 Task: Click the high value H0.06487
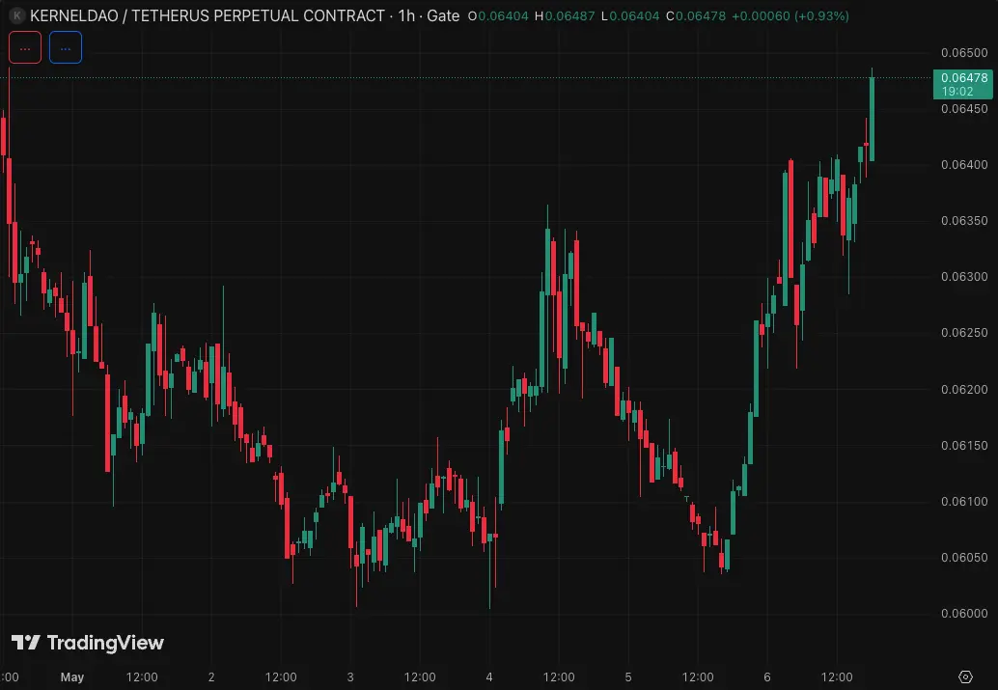pyautogui.click(x=566, y=15)
